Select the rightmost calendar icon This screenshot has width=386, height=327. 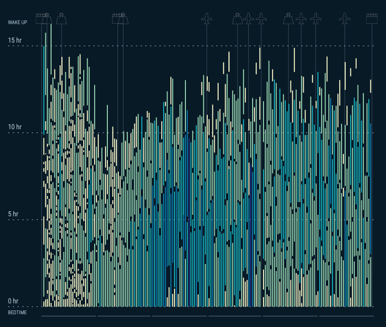tap(372, 19)
